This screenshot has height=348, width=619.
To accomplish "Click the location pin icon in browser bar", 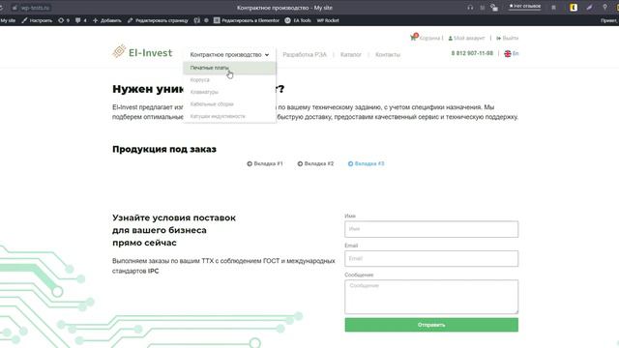I will tap(604, 7).
